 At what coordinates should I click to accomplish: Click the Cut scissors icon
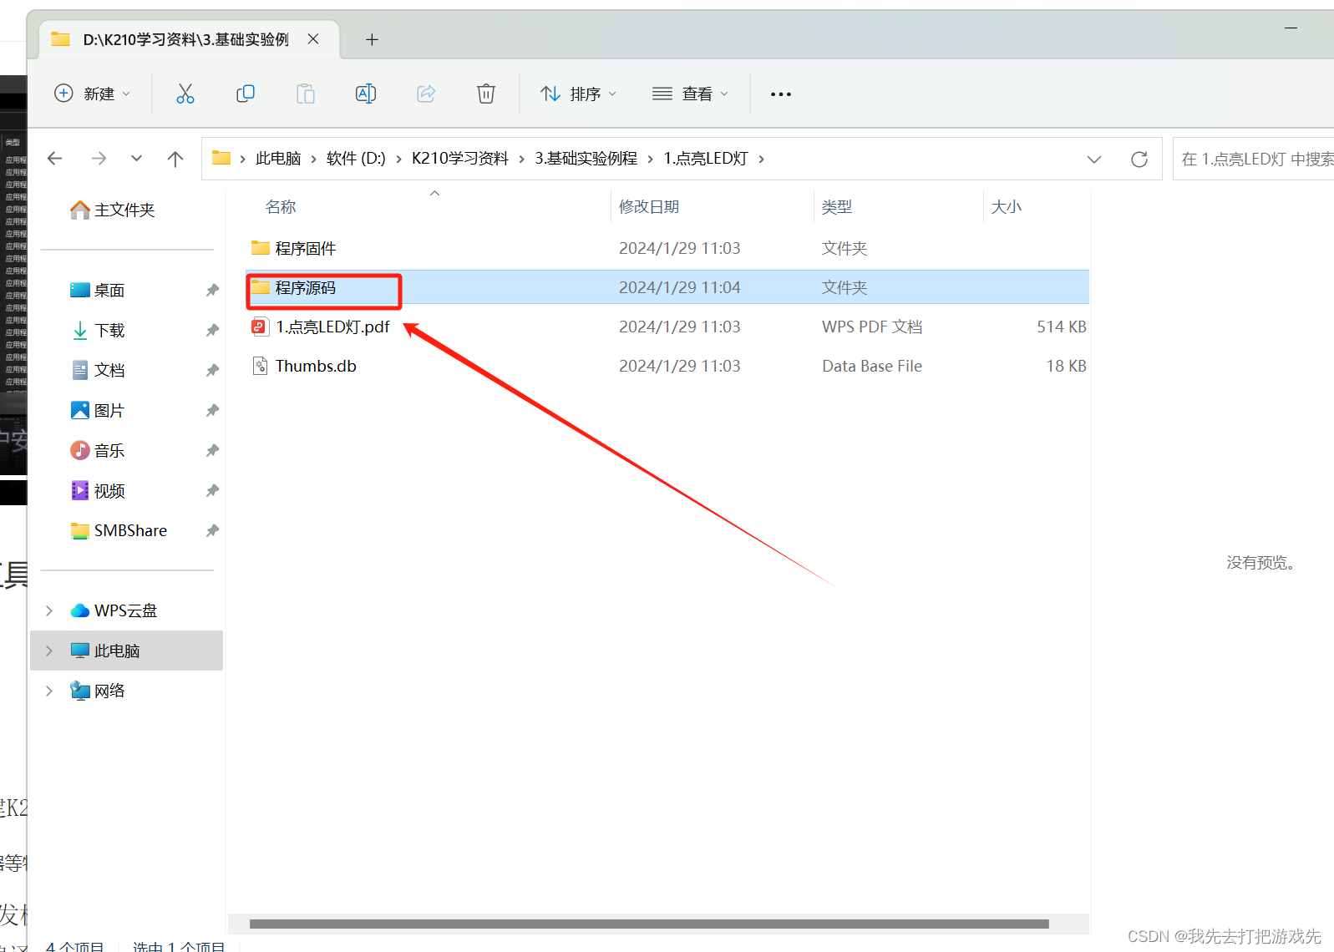(x=185, y=94)
